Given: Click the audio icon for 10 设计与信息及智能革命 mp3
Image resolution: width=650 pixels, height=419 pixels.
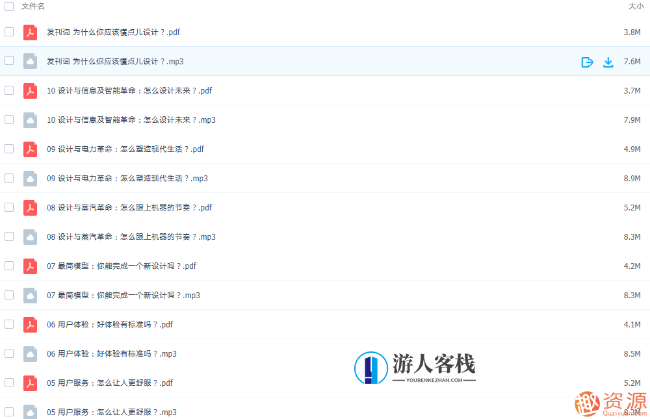Looking at the screenshot, I should click(x=30, y=120).
